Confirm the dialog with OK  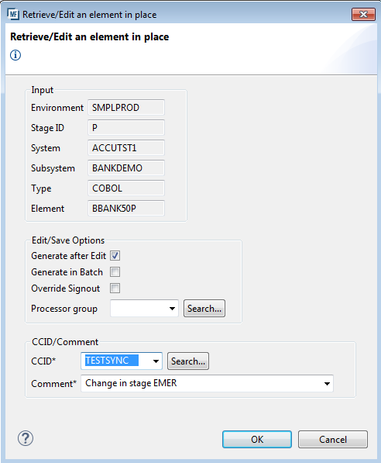[257, 440]
